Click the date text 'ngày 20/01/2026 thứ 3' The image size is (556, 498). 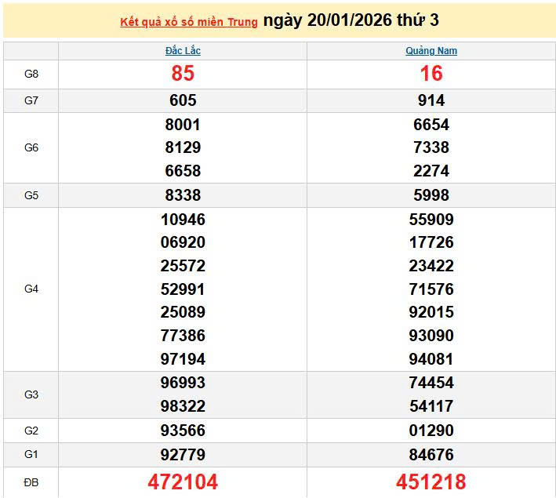coord(351,20)
